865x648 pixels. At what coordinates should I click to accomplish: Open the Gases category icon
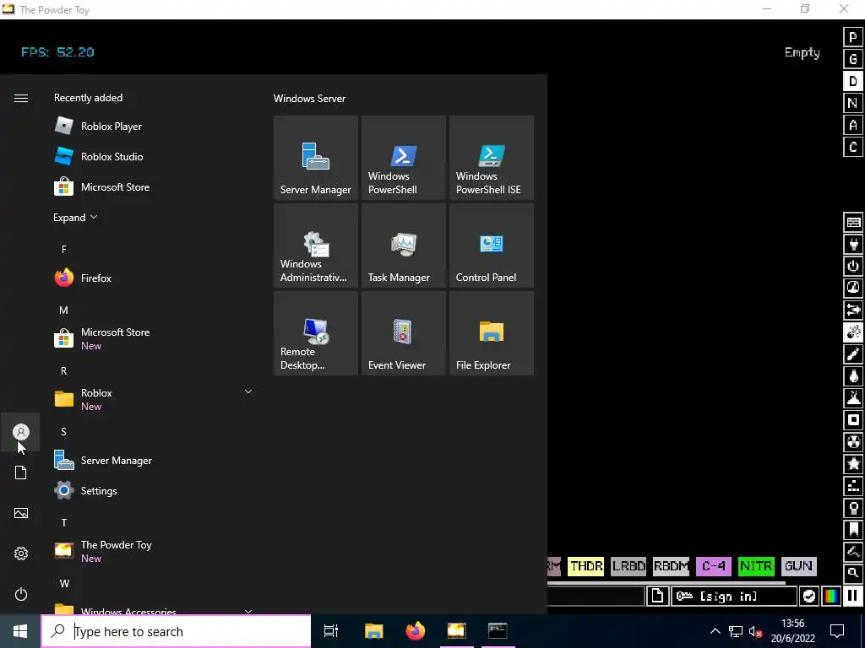pos(853,354)
